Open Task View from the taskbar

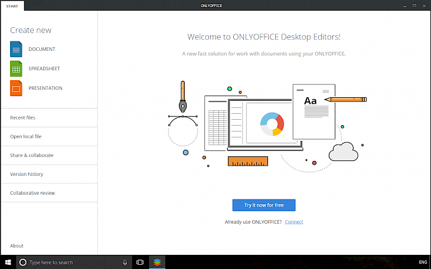click(140, 262)
